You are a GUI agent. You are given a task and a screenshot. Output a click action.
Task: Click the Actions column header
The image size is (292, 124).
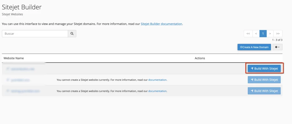[200, 58]
